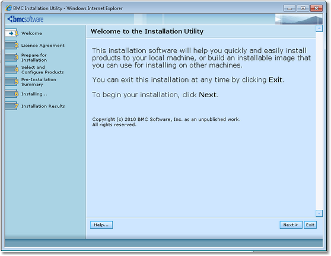Click the Exit button
The image size is (331, 256).
pos(310,225)
